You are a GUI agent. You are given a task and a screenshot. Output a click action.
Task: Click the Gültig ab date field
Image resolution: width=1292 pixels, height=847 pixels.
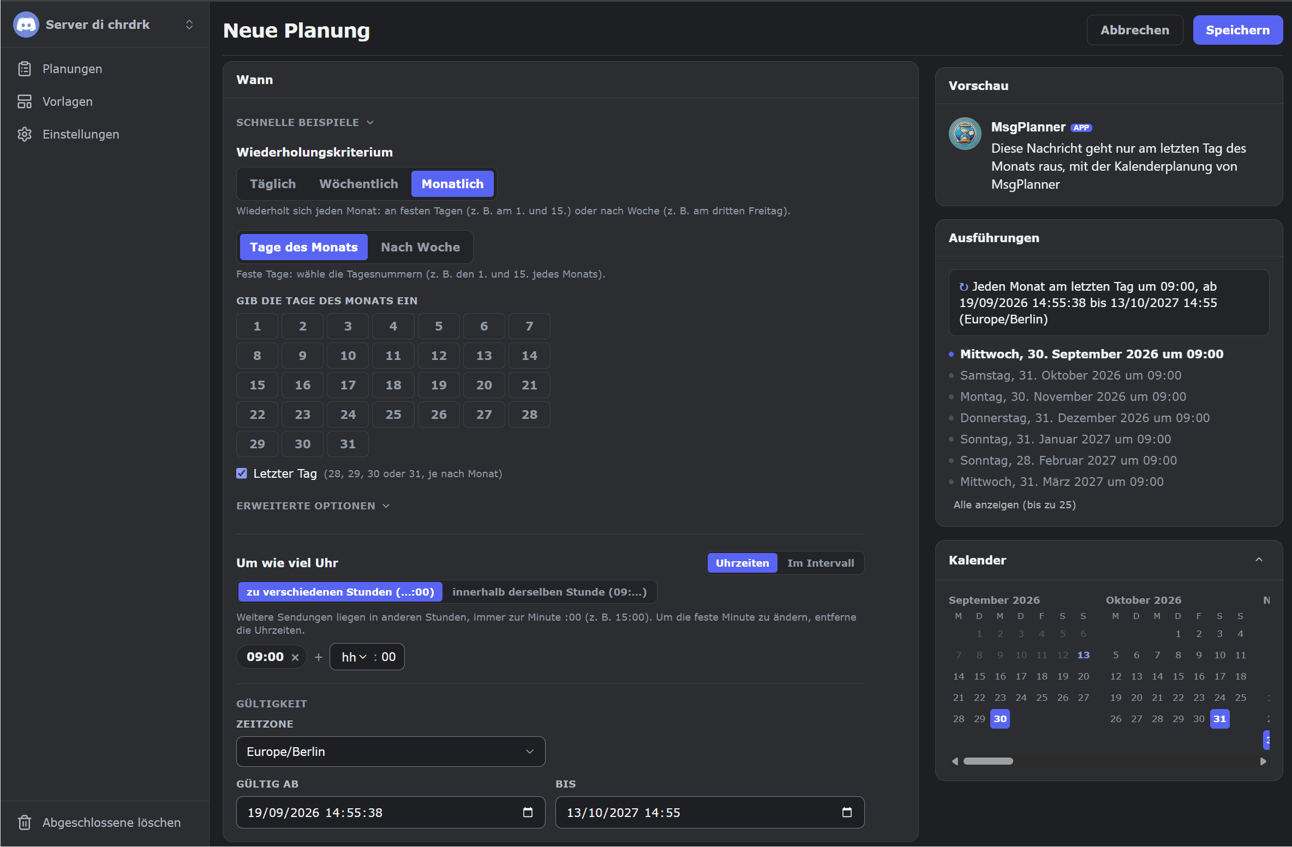click(x=391, y=813)
